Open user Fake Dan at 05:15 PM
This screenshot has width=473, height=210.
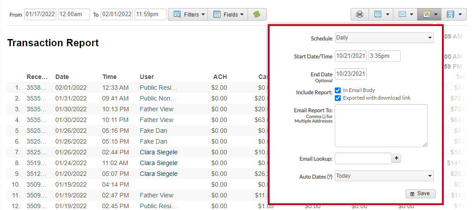[x=153, y=141]
